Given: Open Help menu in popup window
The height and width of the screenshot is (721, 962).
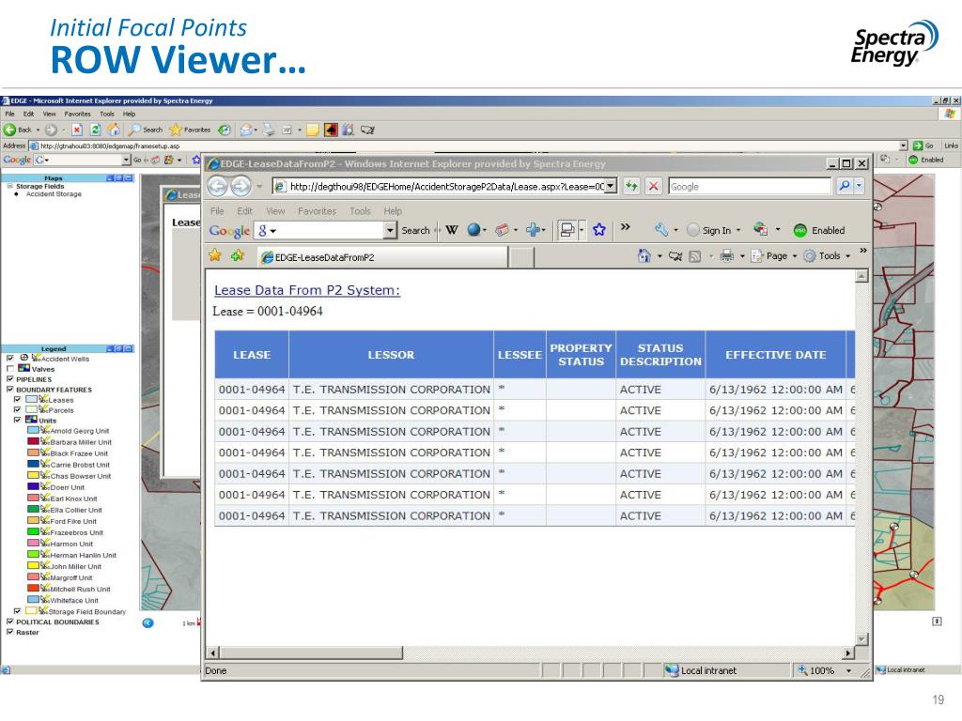Looking at the screenshot, I should click(393, 211).
